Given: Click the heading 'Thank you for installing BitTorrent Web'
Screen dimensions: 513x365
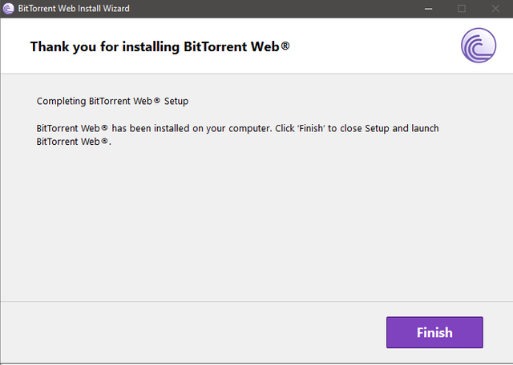Looking at the screenshot, I should tap(160, 46).
